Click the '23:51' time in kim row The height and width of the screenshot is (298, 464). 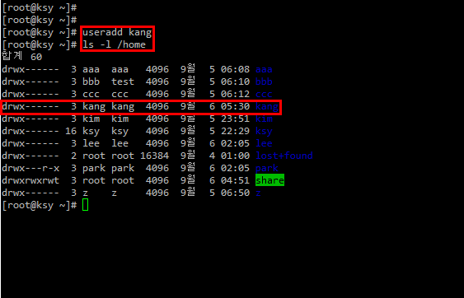coord(235,119)
